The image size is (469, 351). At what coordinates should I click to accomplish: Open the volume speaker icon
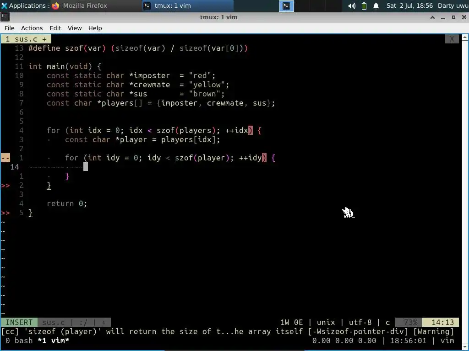pos(352,6)
